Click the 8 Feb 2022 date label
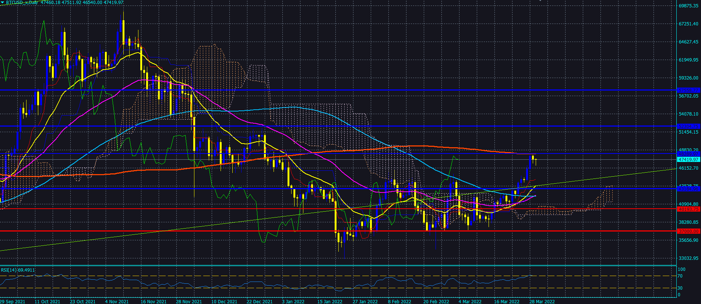 click(x=399, y=301)
